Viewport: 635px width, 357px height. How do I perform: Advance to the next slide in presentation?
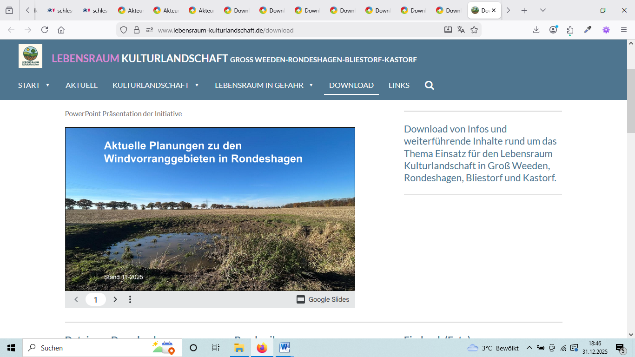point(115,299)
